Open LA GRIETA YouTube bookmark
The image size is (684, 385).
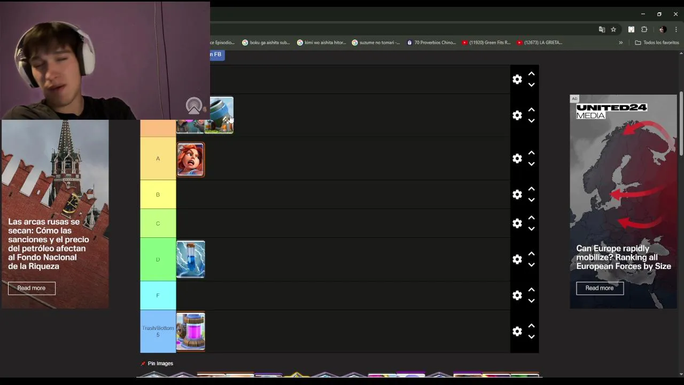pyautogui.click(x=540, y=43)
